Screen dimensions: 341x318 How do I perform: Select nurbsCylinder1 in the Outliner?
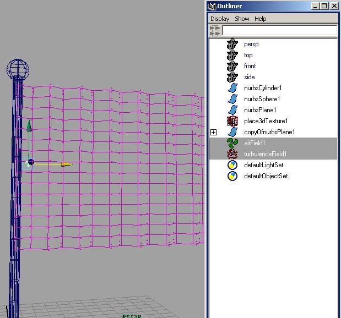click(x=263, y=88)
